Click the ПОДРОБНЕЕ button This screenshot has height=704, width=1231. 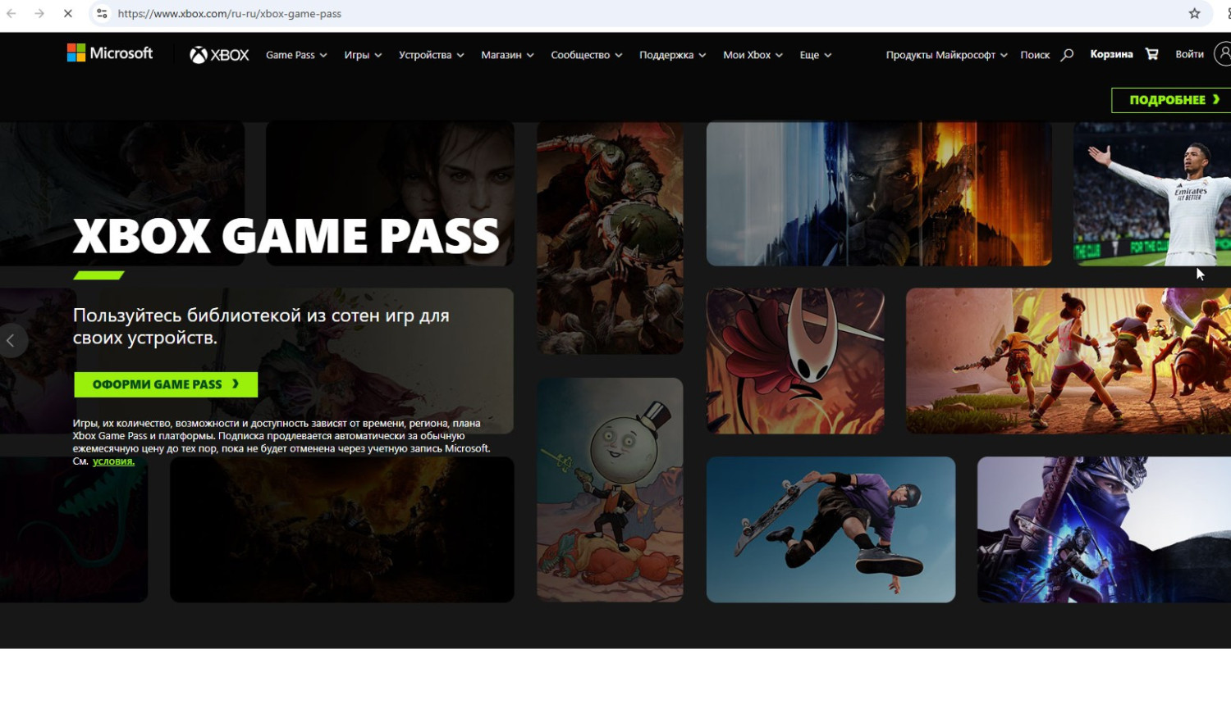(x=1172, y=100)
